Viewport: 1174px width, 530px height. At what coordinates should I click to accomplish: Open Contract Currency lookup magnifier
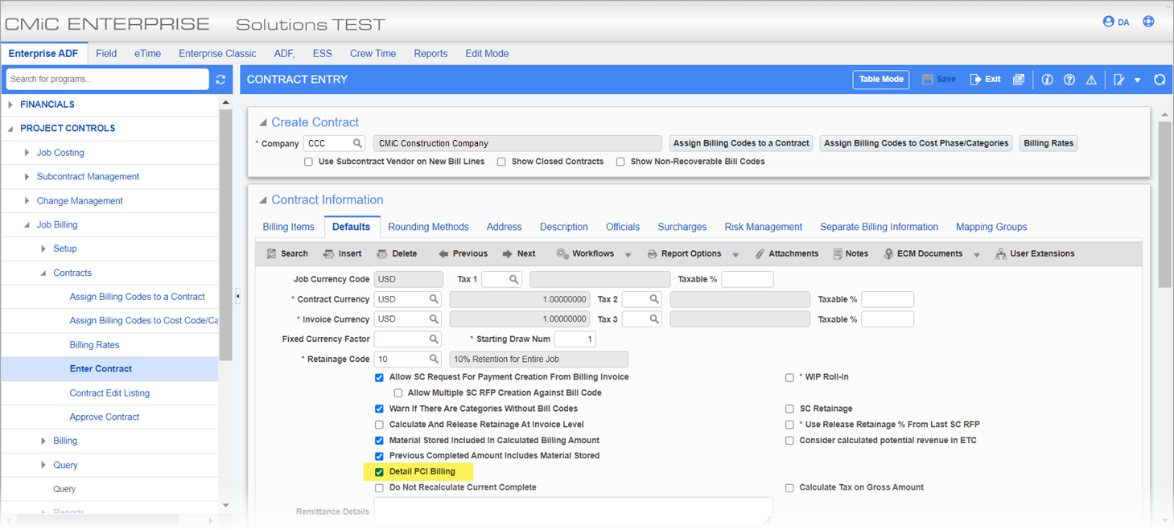[x=434, y=299]
